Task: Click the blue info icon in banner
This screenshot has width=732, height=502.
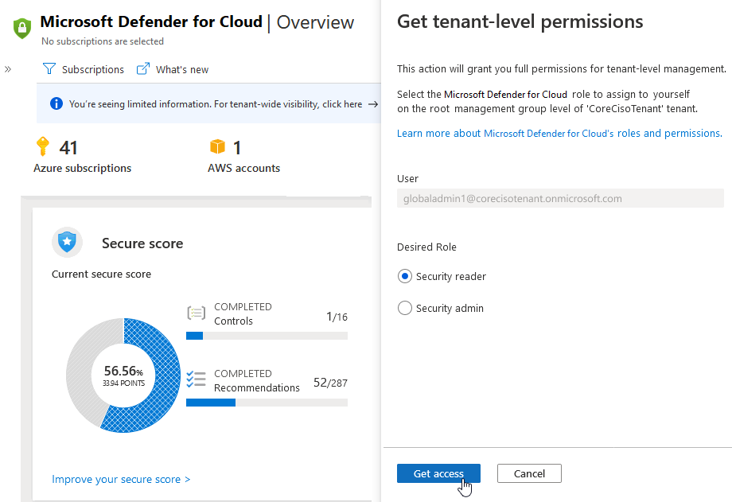Action: (x=56, y=103)
